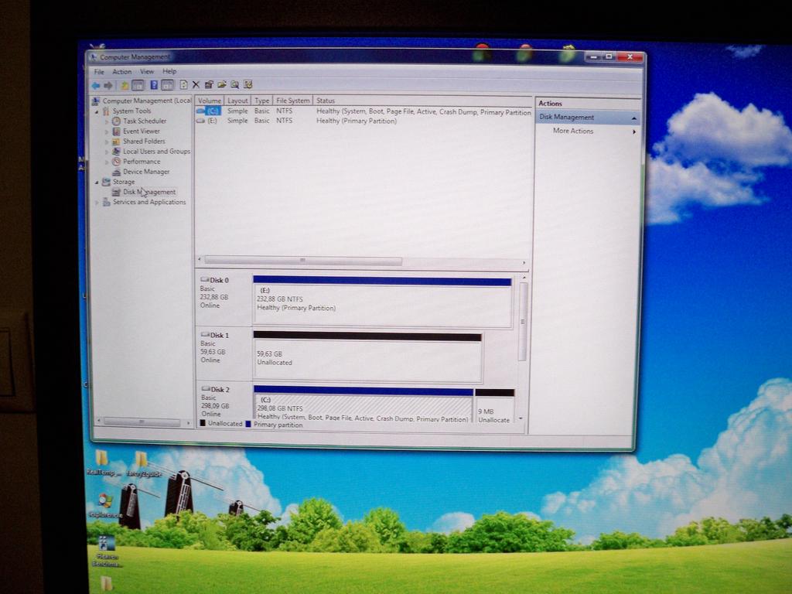
Task: Select the 59,63 GB Unallocated block
Action: (367, 357)
